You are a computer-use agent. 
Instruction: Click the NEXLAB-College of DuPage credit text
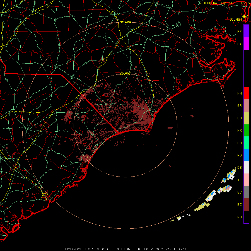(223, 3)
